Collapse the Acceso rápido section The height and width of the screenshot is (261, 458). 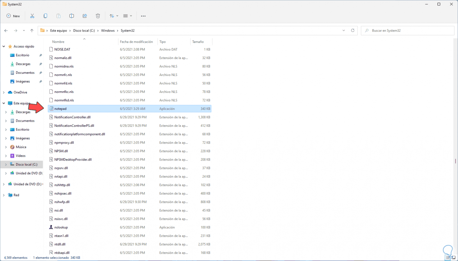[x=4, y=47]
